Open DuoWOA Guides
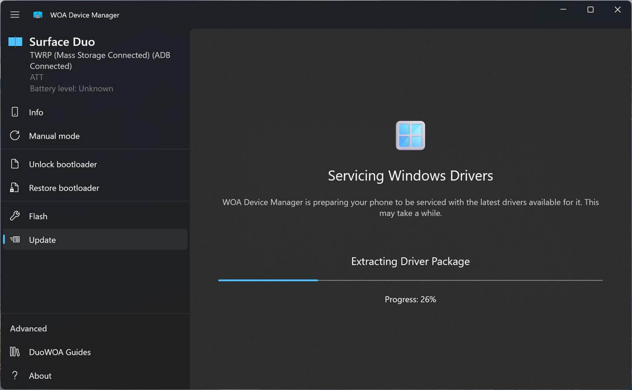Screen dimensions: 632x390 pyautogui.click(x=95, y=352)
